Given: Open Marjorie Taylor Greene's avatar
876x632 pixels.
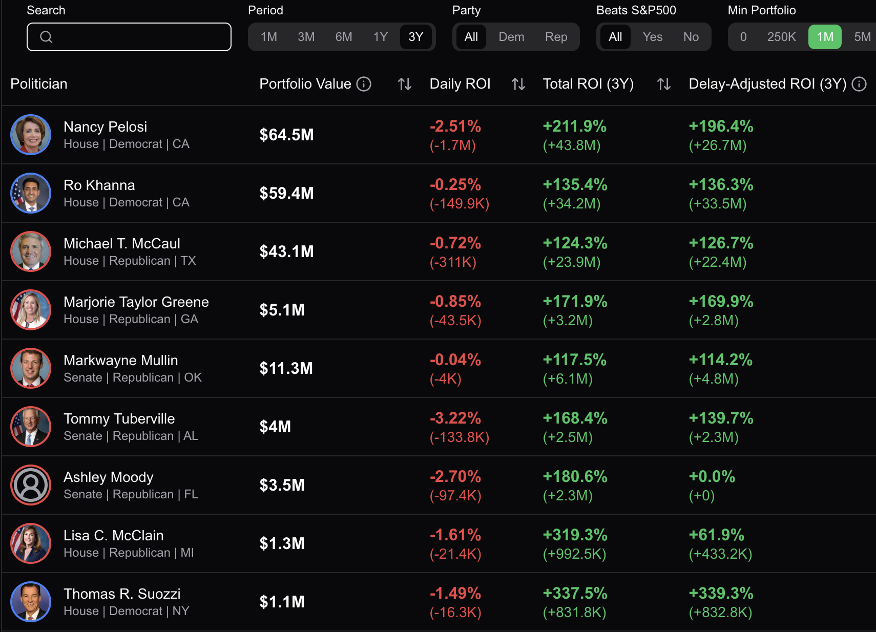Looking at the screenshot, I should [31, 310].
